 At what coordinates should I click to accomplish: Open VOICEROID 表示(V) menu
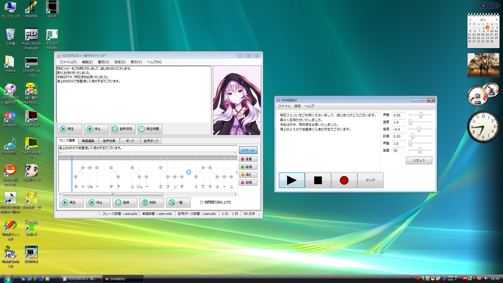(x=136, y=62)
